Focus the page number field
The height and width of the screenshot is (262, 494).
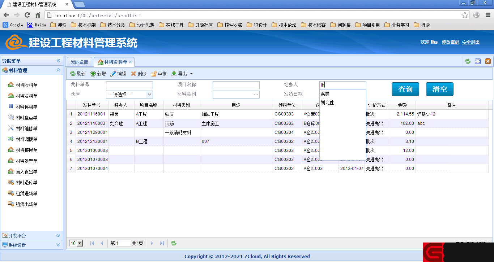pyautogui.click(x=123, y=243)
